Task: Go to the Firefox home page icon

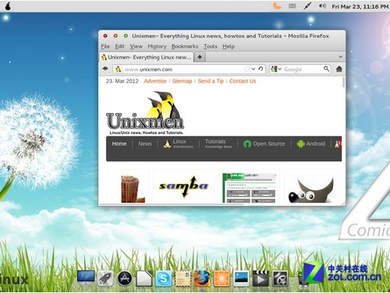Action: (339, 69)
